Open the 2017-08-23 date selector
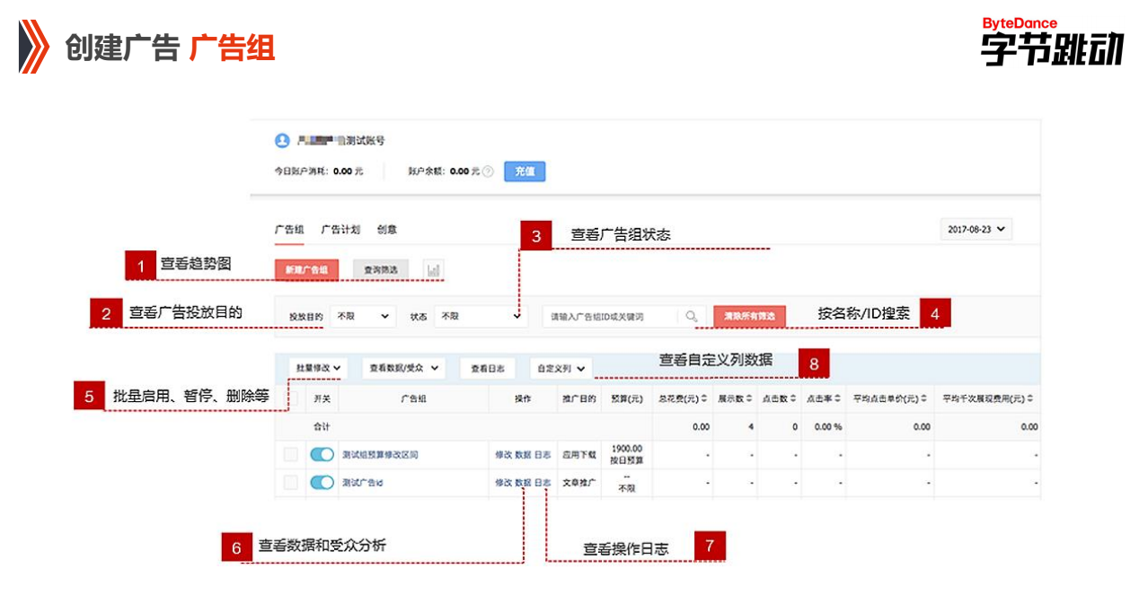 tap(976, 230)
